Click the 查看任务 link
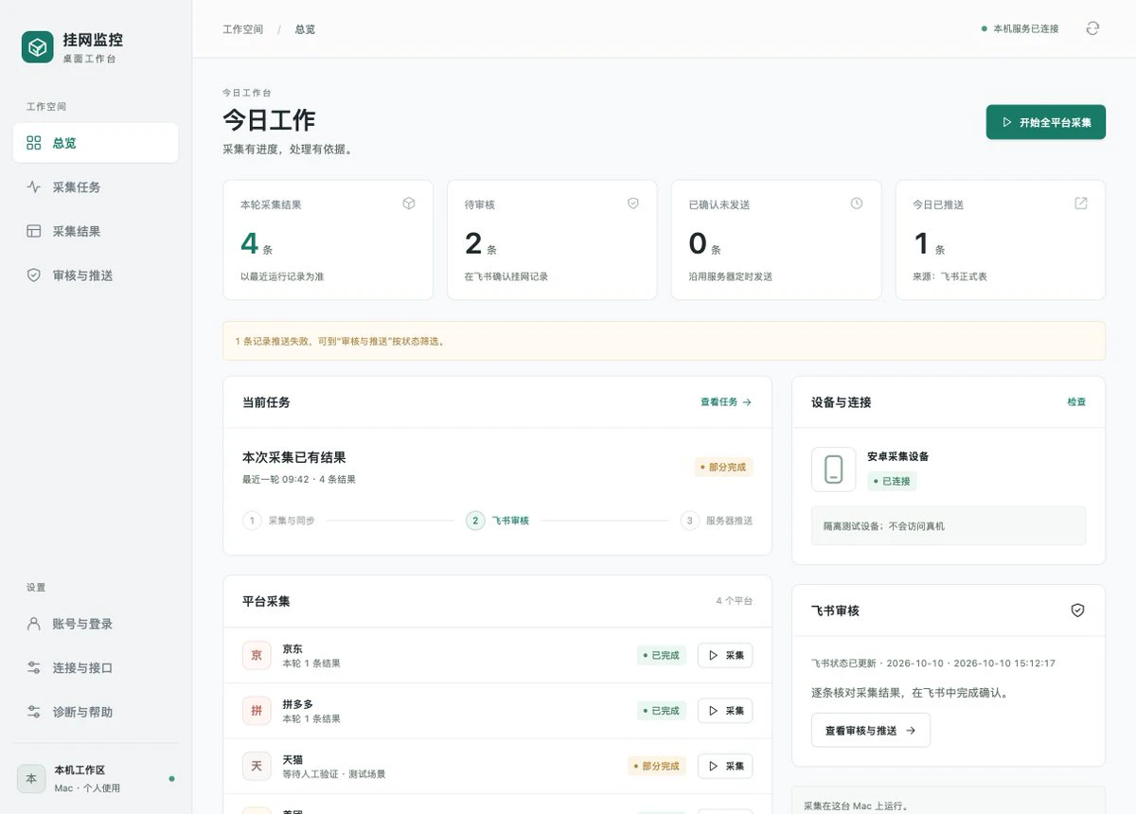 tap(726, 402)
